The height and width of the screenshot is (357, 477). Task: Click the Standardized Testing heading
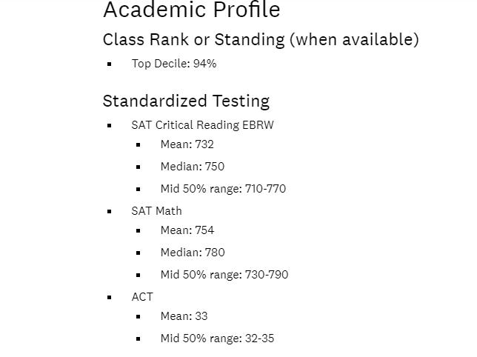[186, 101]
